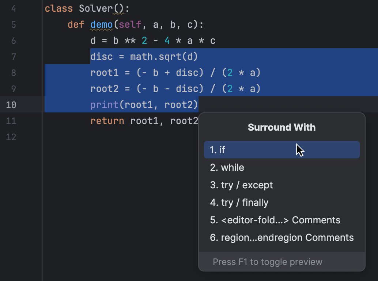Image resolution: width=378 pixels, height=281 pixels.
Task: Click the "root1" variable on line 8
Action: [x=105, y=73]
